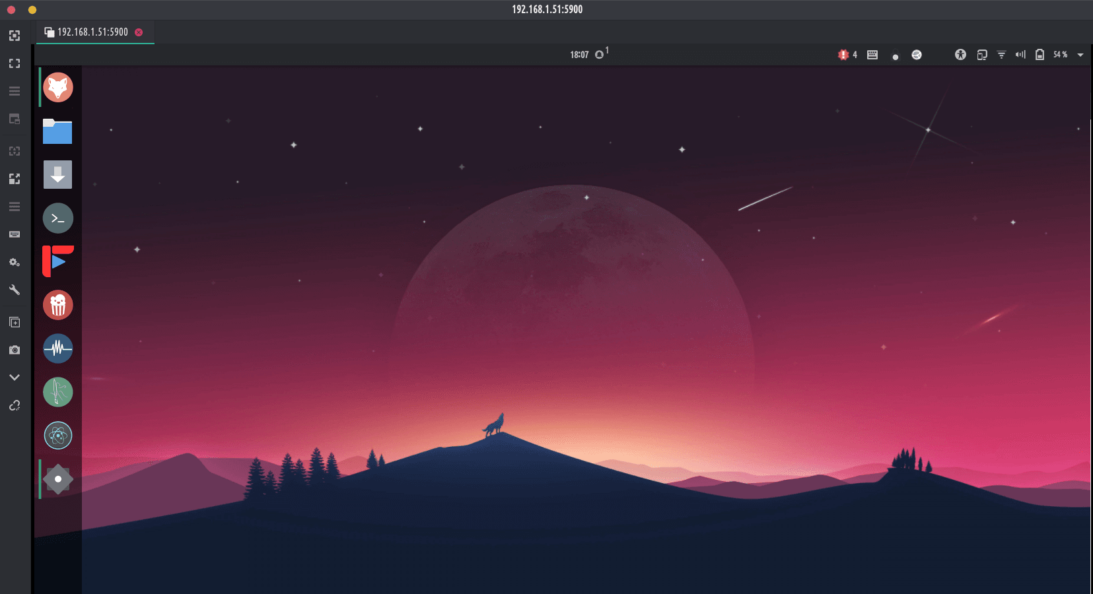This screenshot has width=1093, height=594.
Task: Close the 192.168.1.51:5900 tab with the red x
Action: coord(139,32)
